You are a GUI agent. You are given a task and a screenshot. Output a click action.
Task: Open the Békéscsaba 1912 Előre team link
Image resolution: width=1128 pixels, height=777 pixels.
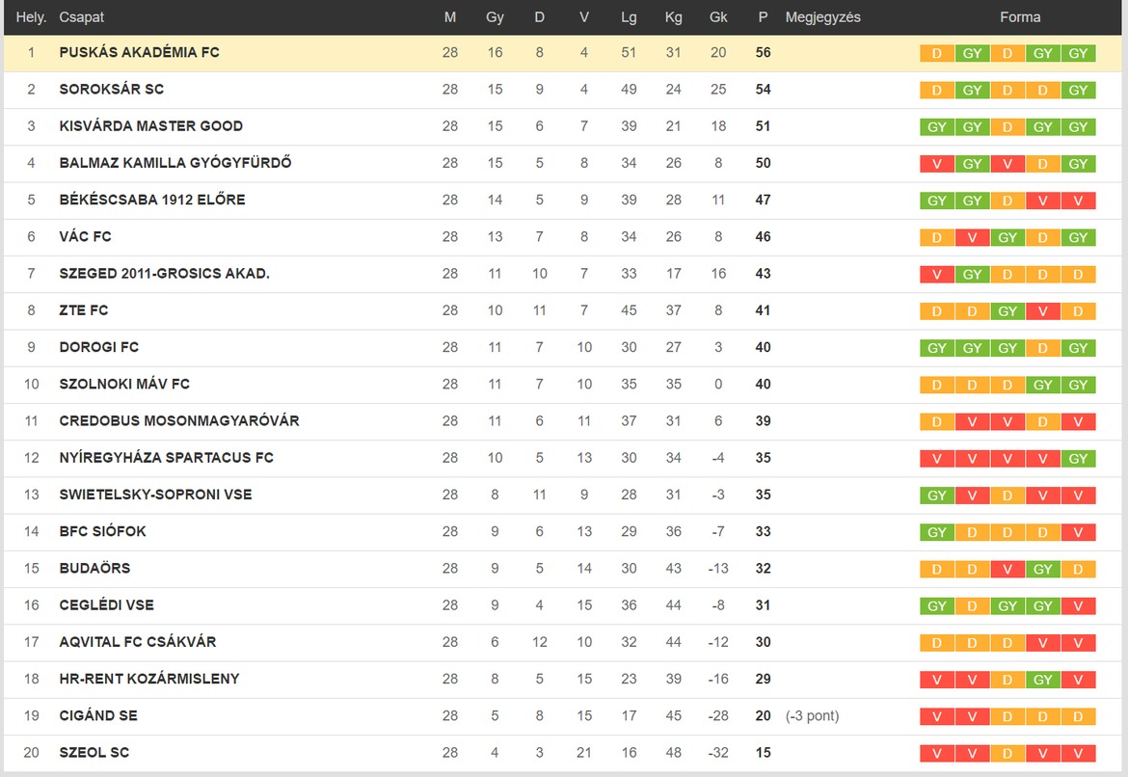pos(151,200)
